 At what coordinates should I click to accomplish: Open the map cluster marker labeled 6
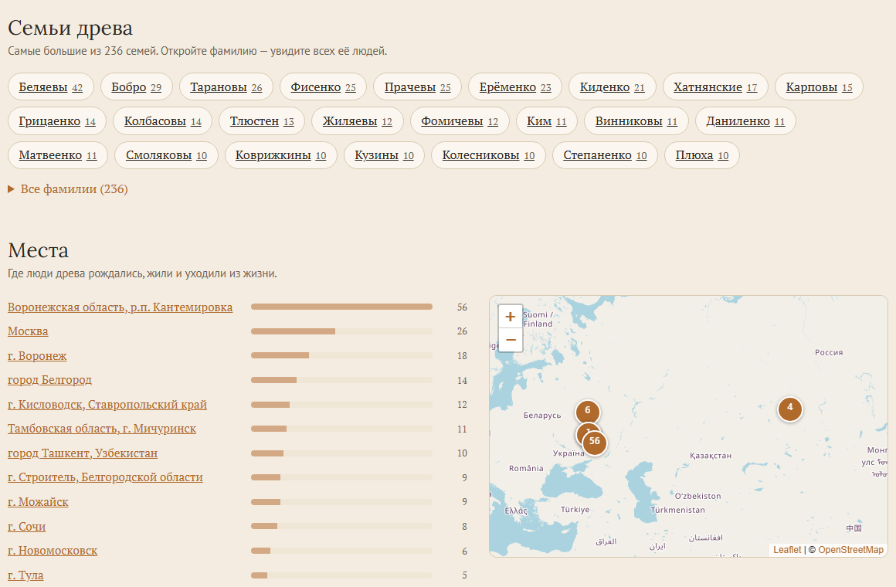coord(588,411)
